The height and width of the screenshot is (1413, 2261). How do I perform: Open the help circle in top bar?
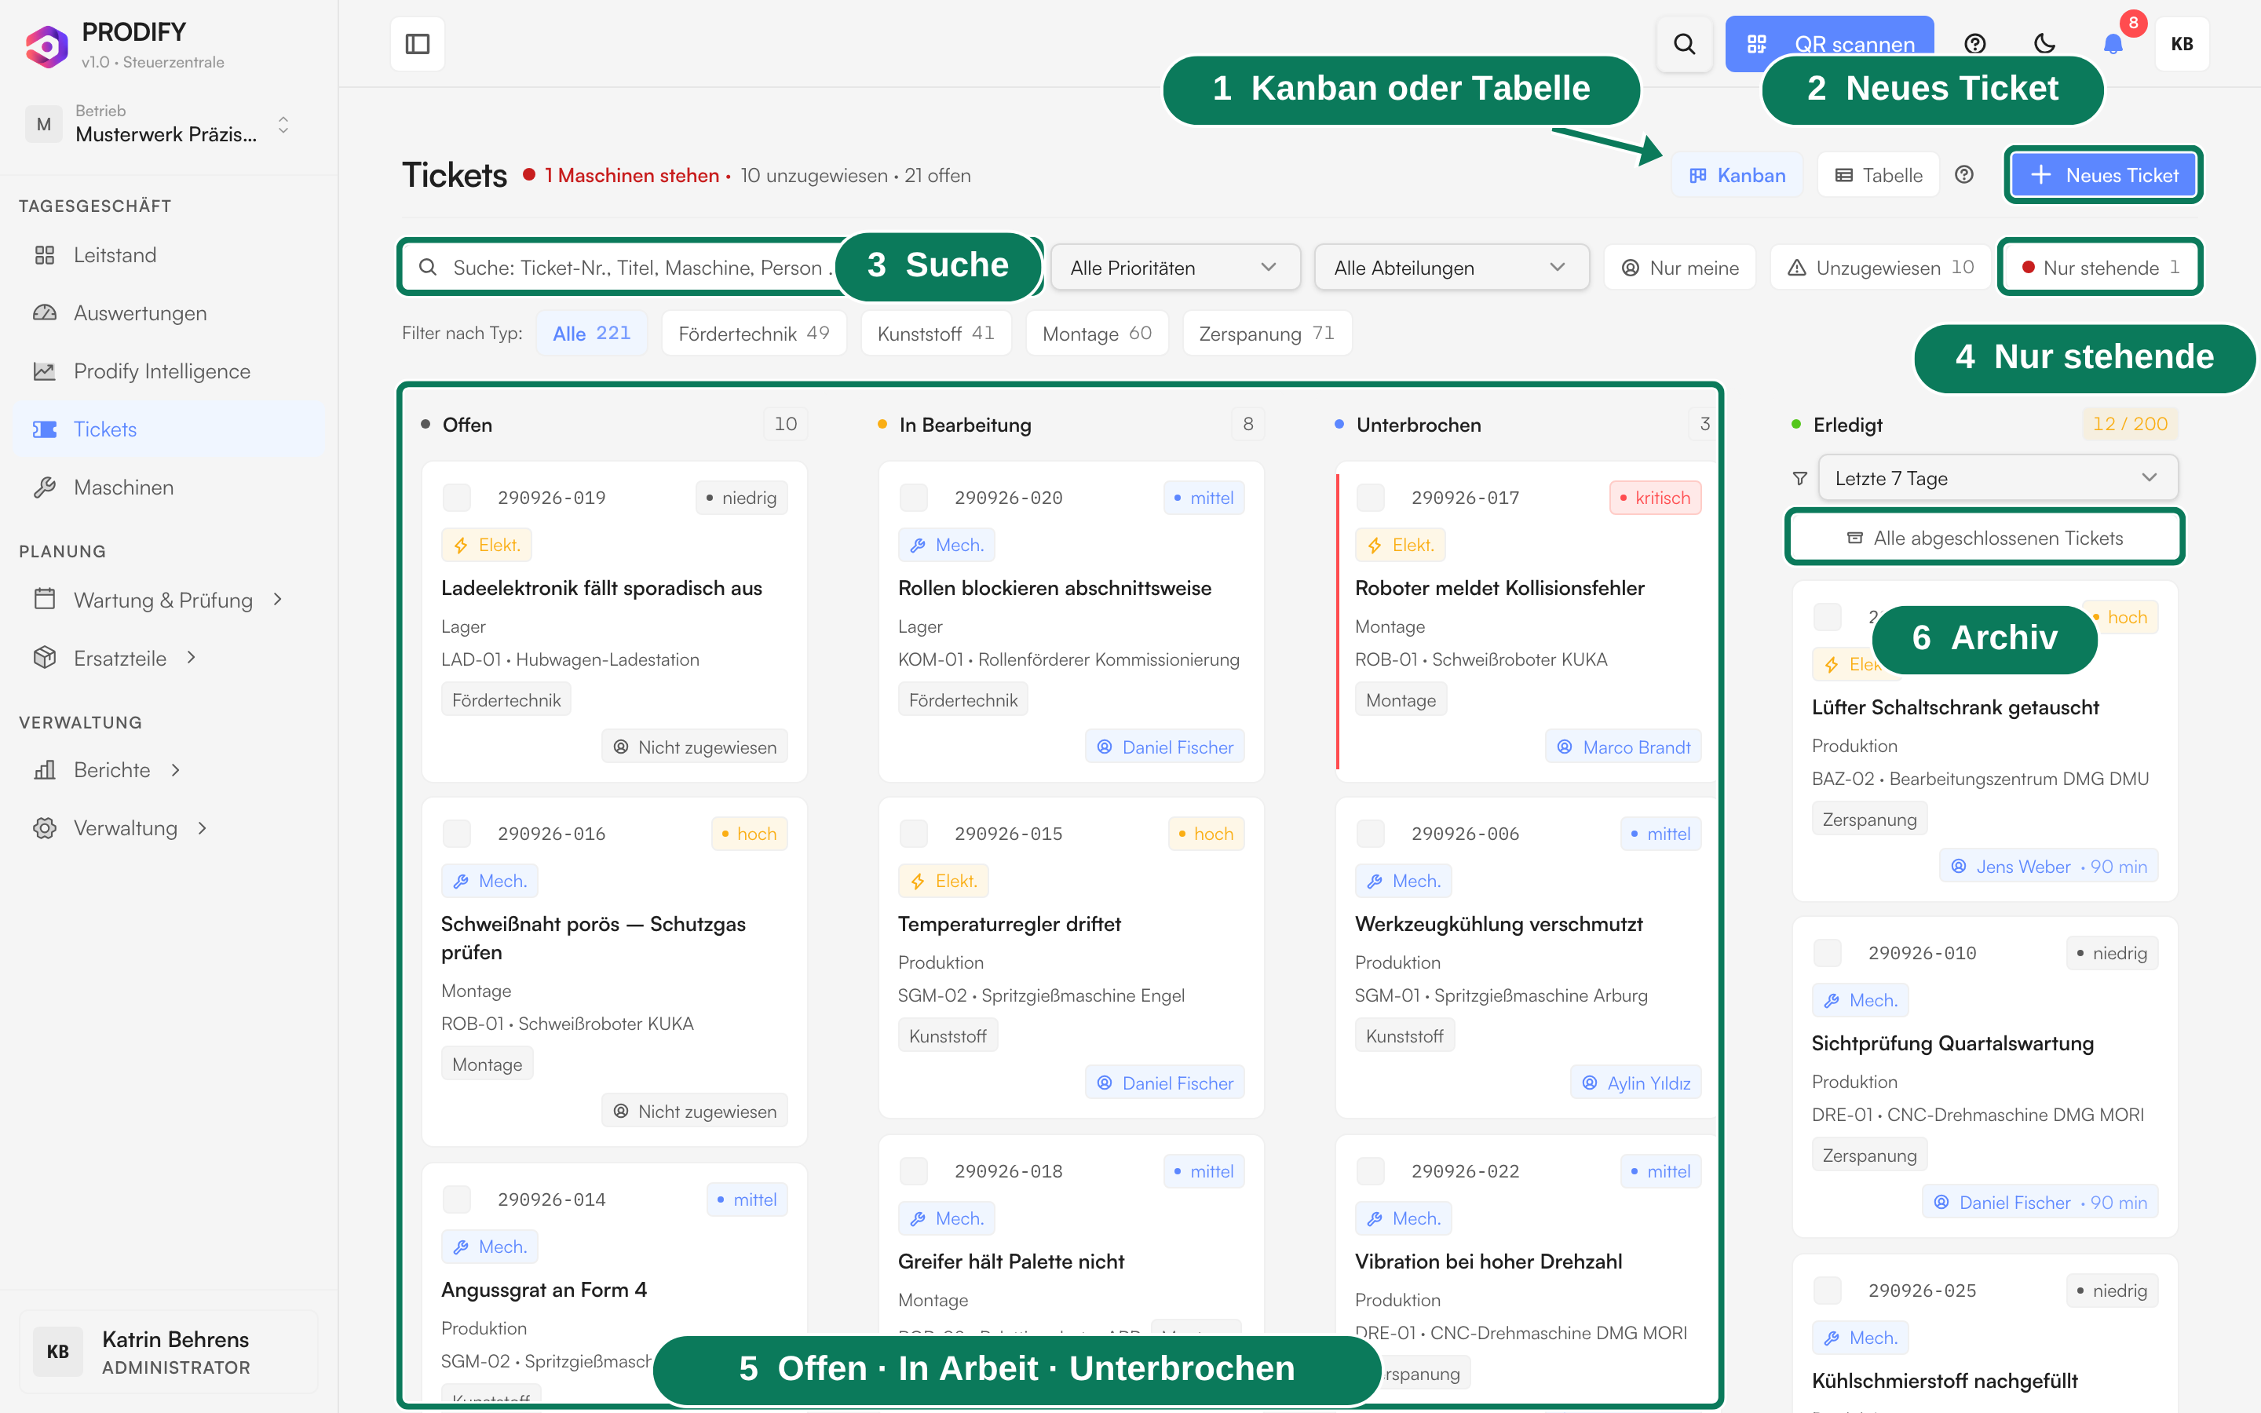pos(1974,44)
